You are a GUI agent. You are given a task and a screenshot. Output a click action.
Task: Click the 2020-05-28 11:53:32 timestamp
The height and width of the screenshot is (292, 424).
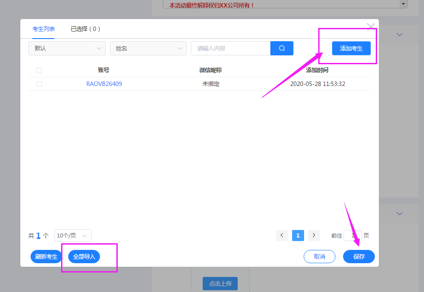pos(317,84)
